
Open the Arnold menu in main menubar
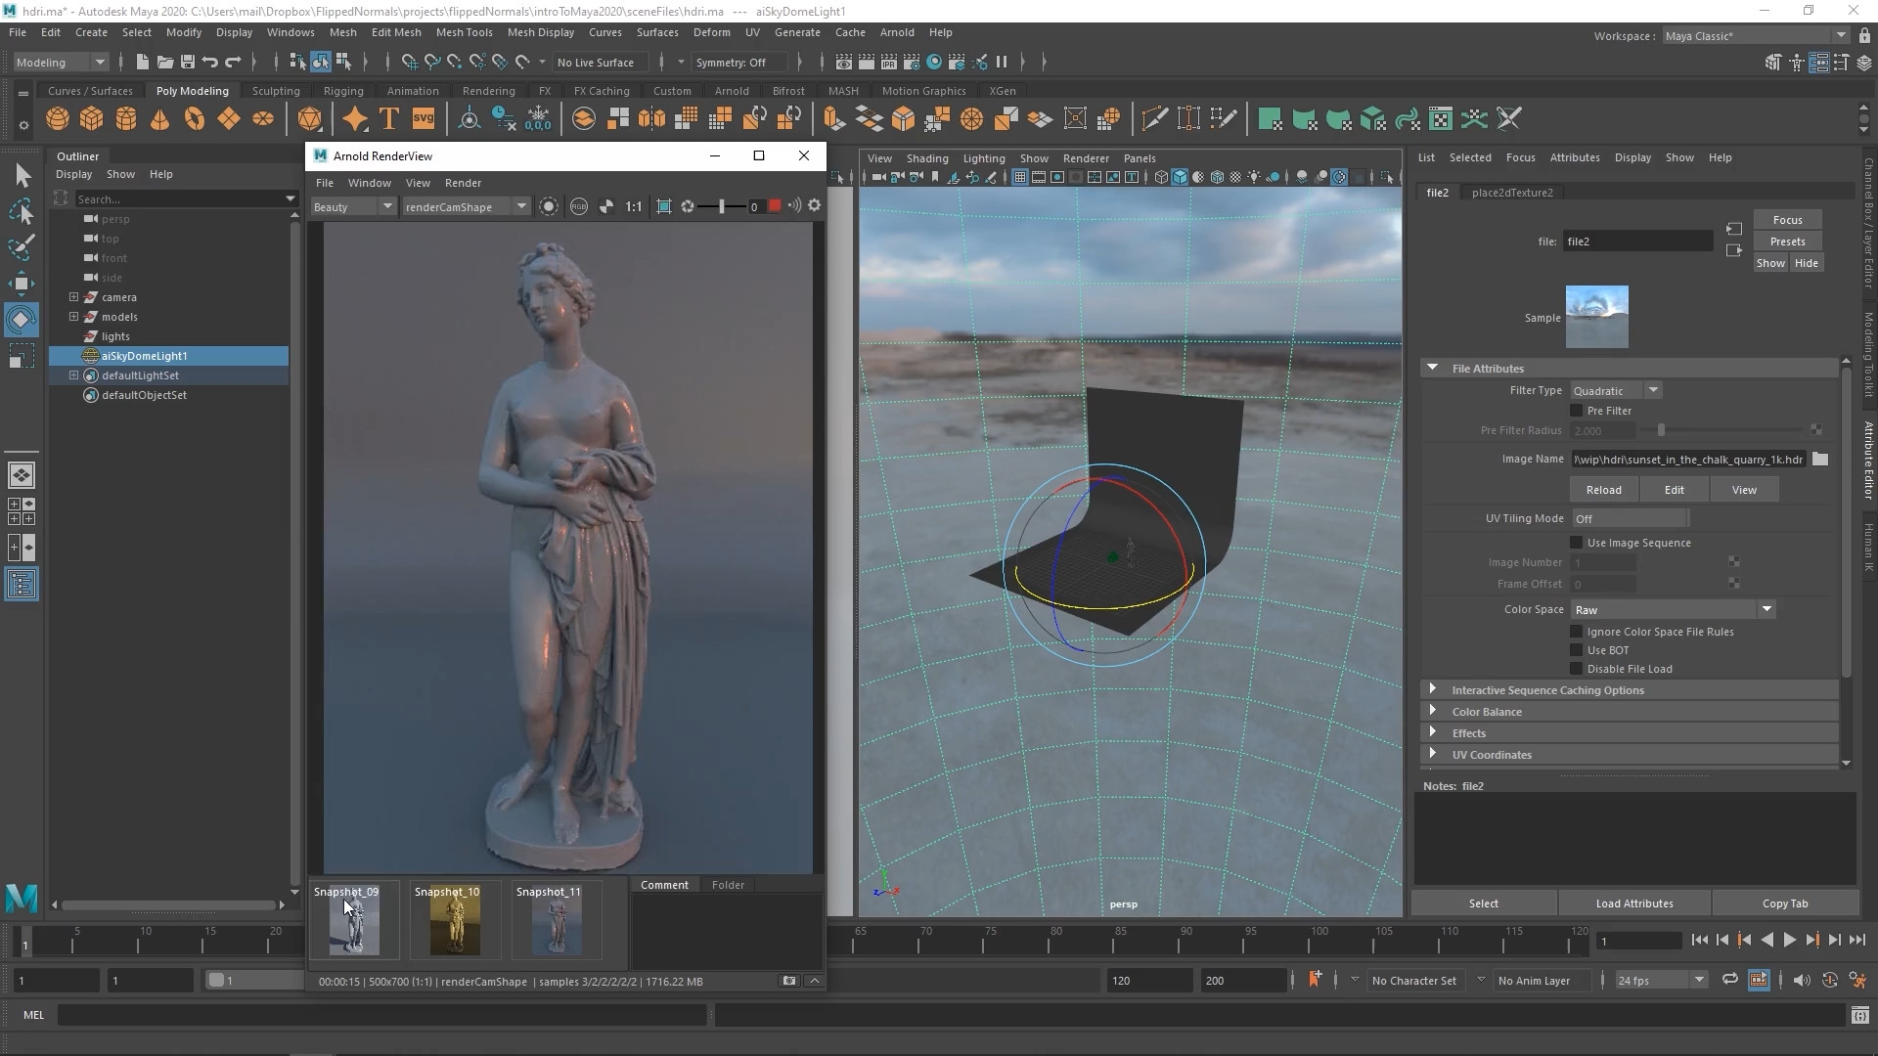pos(897,32)
